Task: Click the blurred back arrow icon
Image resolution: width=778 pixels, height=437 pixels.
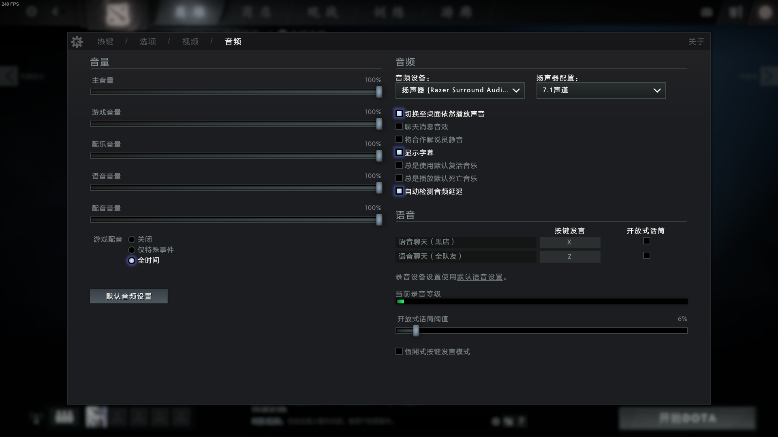Action: coord(56,12)
